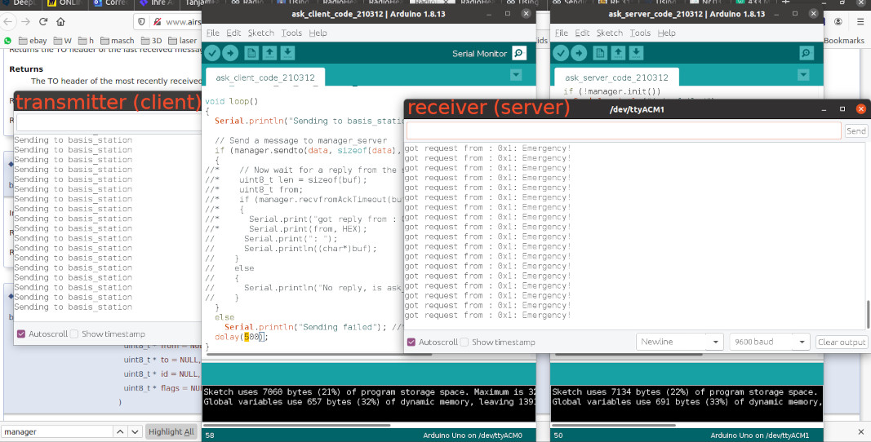Screen dimensions: 871x442
Task: Open Serial Monitor magnifier in ask_server_code window
Action: [806, 53]
